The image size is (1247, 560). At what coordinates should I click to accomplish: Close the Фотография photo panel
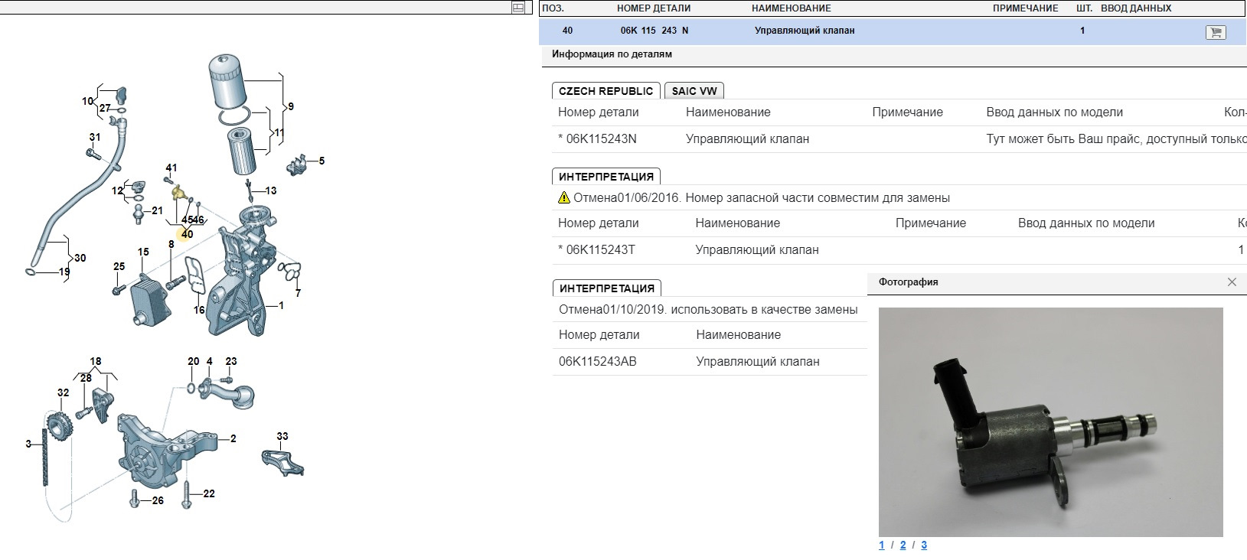click(1232, 282)
